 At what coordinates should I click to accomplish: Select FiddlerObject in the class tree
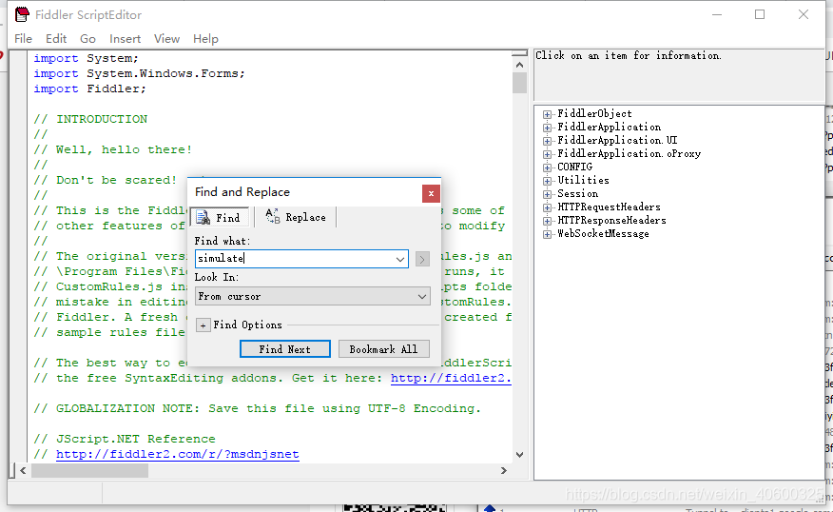pyautogui.click(x=594, y=114)
